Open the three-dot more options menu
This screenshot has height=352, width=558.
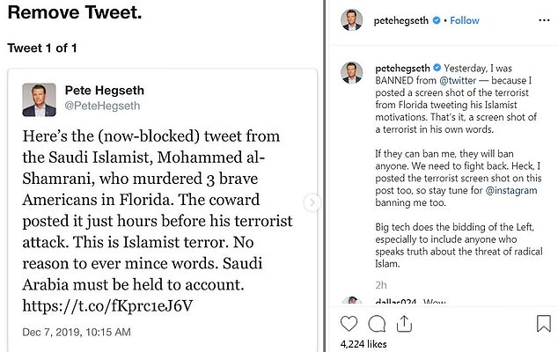click(x=545, y=20)
